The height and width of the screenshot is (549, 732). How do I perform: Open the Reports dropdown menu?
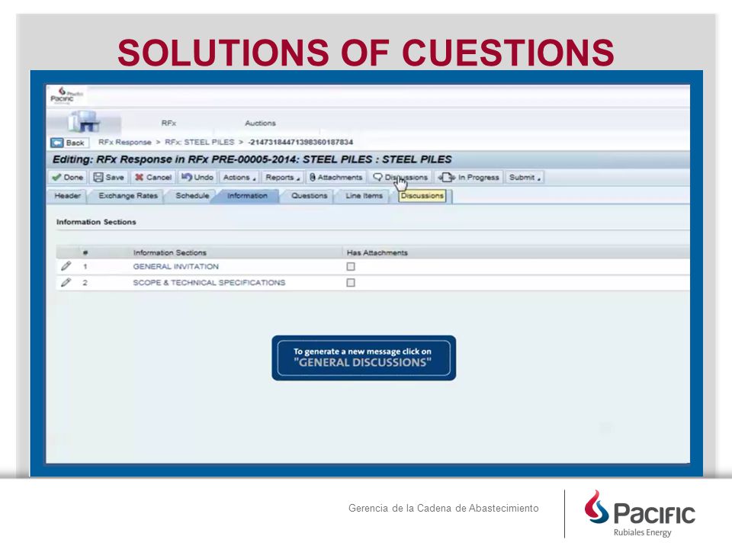tap(282, 178)
